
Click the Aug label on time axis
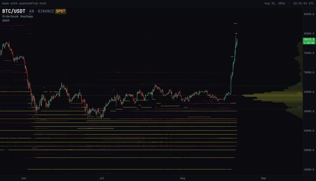[183, 178]
